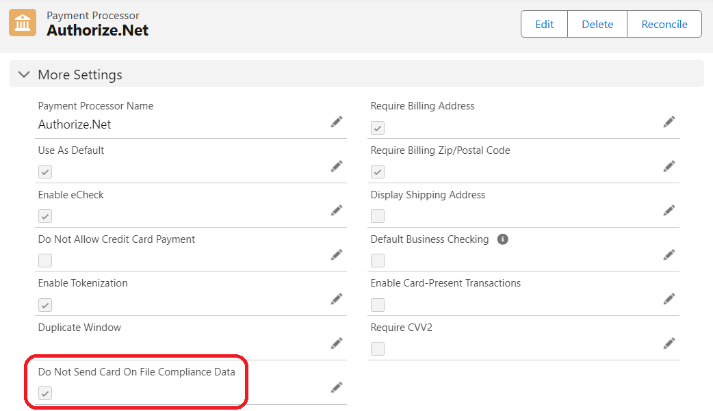
Task: Enable the Require CVV2 checkbox
Action: [378, 349]
